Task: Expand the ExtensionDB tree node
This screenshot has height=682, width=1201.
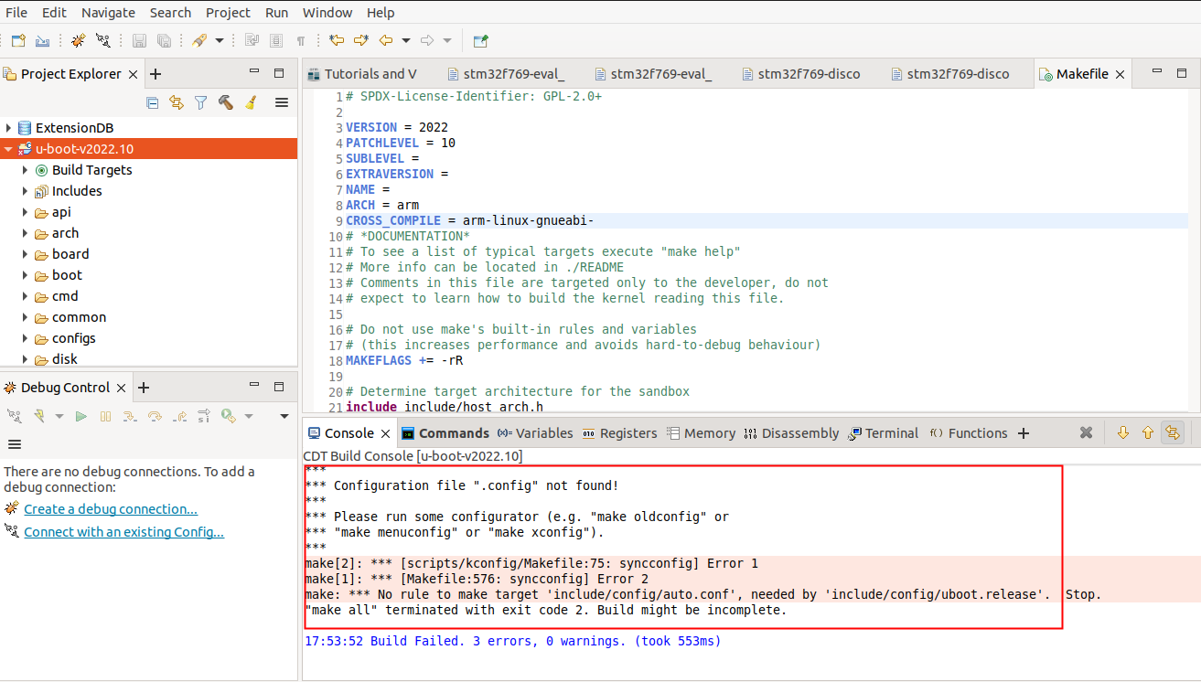Action: tap(8, 128)
